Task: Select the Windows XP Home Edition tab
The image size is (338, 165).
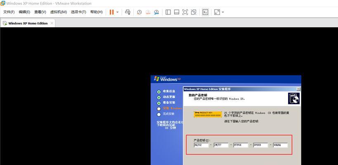Action: pyautogui.click(x=28, y=23)
